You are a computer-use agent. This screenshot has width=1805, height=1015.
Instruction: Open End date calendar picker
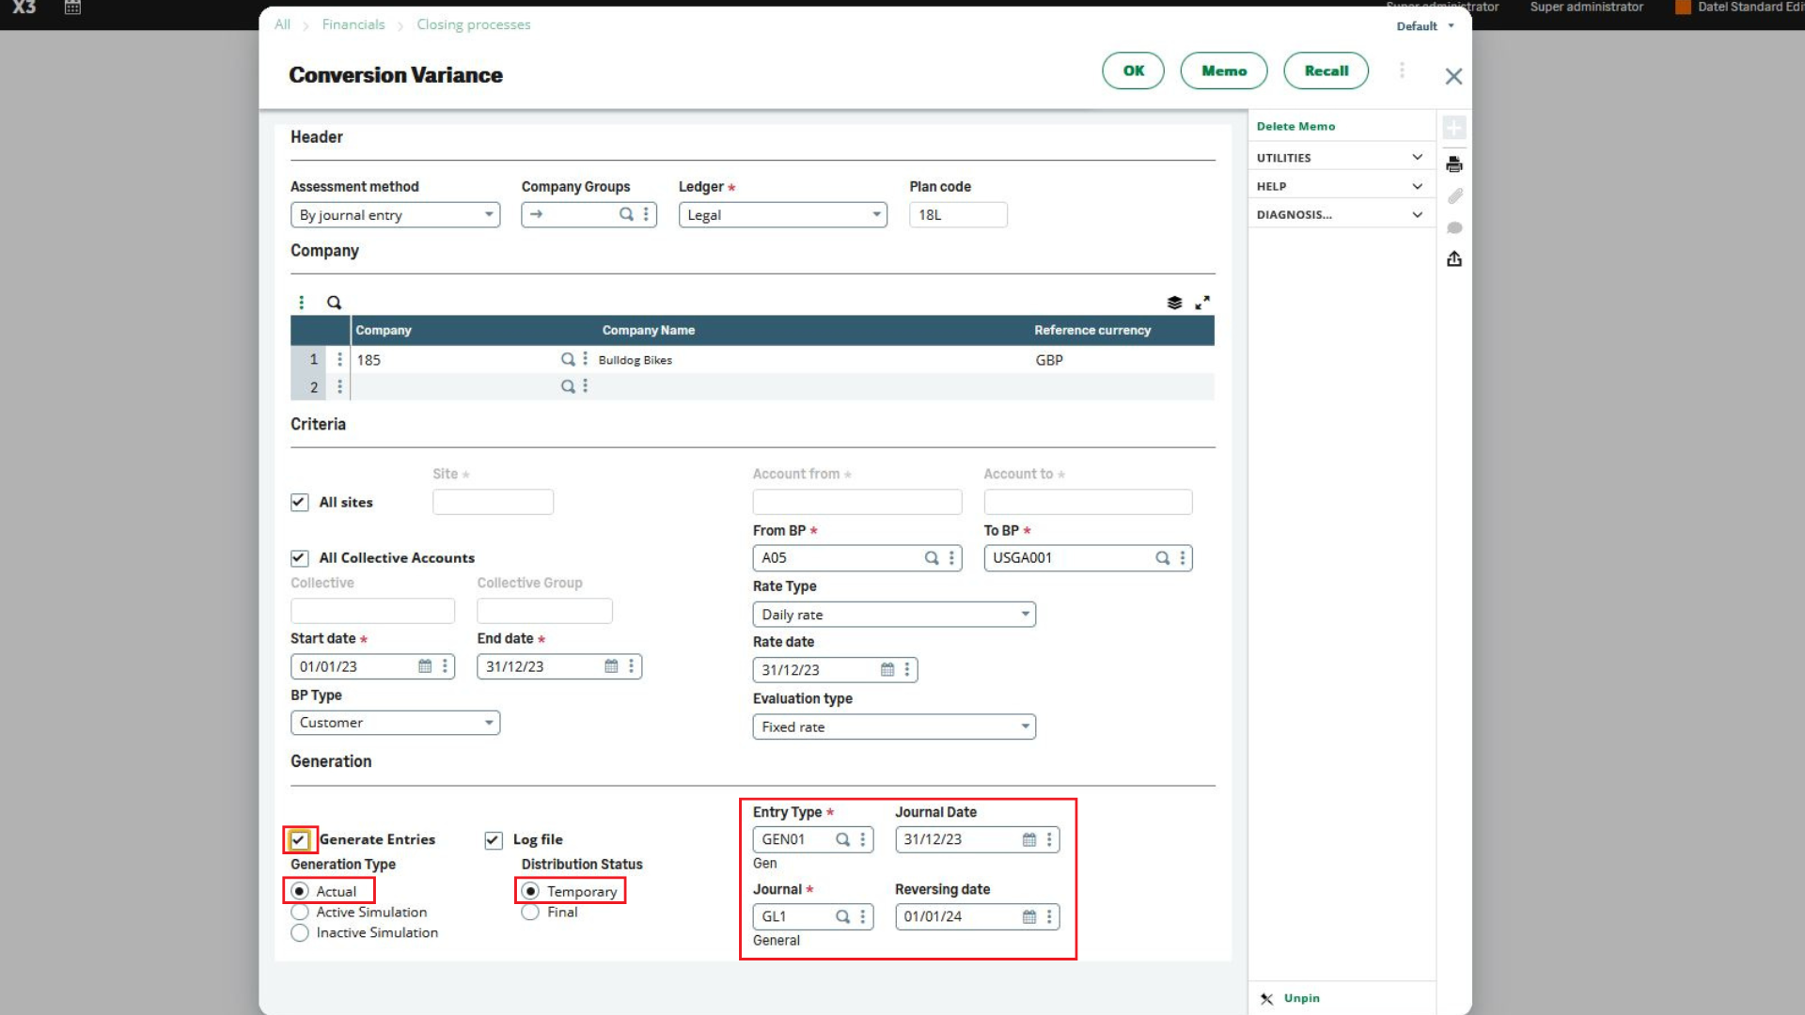611,665
